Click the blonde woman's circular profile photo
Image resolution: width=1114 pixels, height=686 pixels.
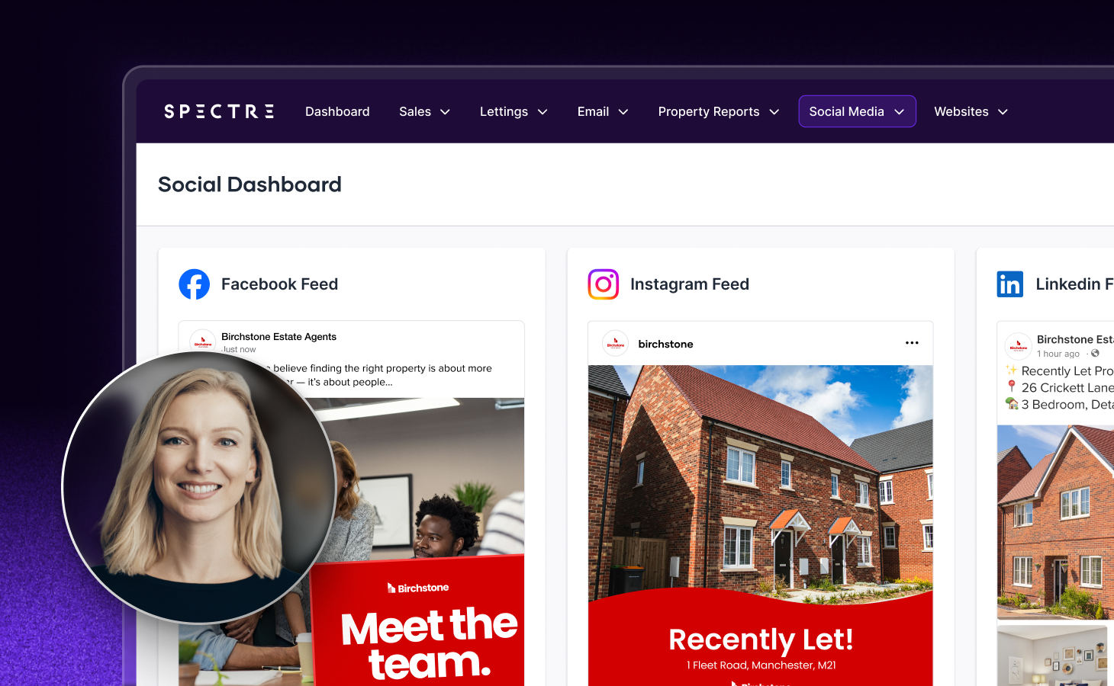click(200, 488)
